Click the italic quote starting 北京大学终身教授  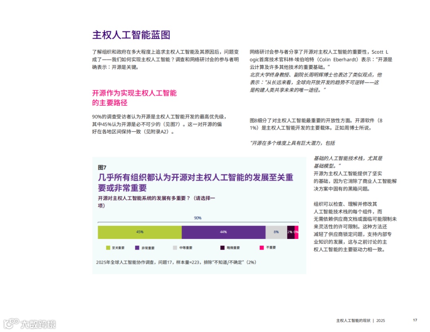pyautogui.click(x=316, y=82)
